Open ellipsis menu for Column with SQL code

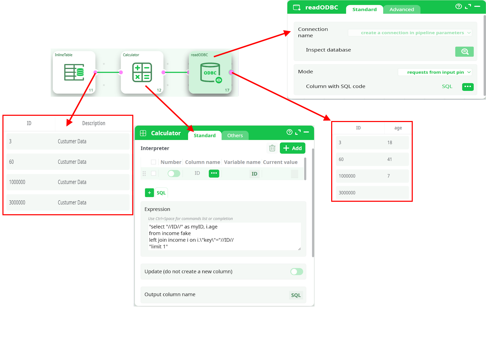click(468, 87)
